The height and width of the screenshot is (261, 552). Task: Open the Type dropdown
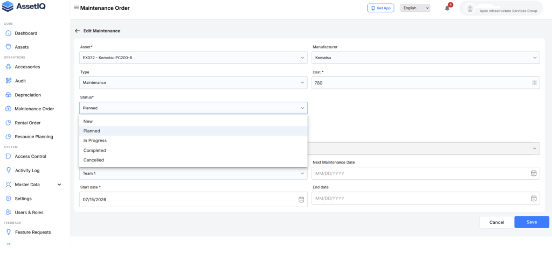[x=194, y=82]
